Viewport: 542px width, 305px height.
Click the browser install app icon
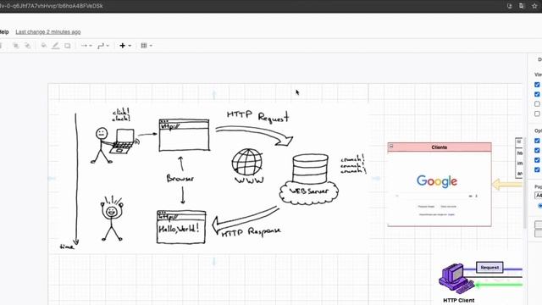[509, 6]
